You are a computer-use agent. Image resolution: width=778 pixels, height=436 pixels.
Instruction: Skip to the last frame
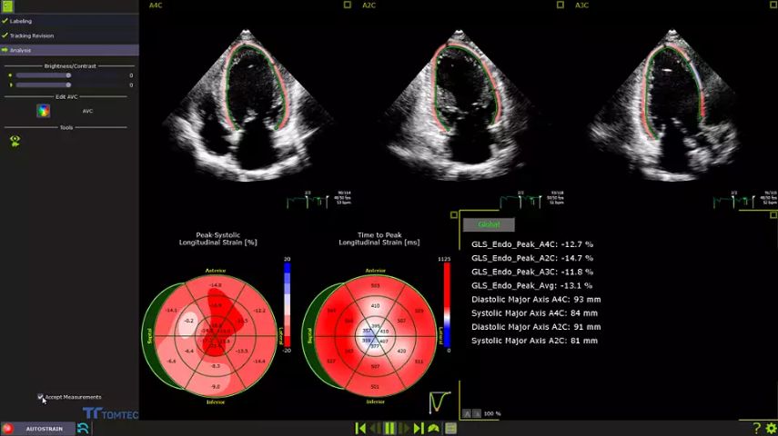tap(419, 429)
